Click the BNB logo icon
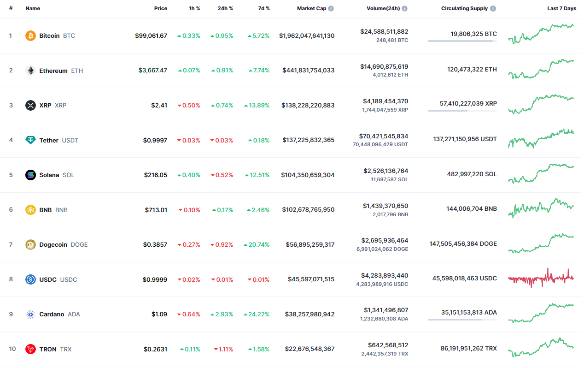Image resolution: width=584 pixels, height=368 pixels. tap(30, 210)
